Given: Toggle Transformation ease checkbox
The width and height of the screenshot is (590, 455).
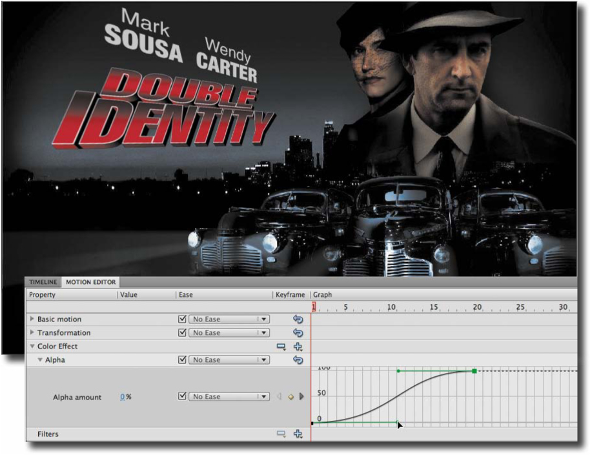Looking at the screenshot, I should (x=182, y=332).
